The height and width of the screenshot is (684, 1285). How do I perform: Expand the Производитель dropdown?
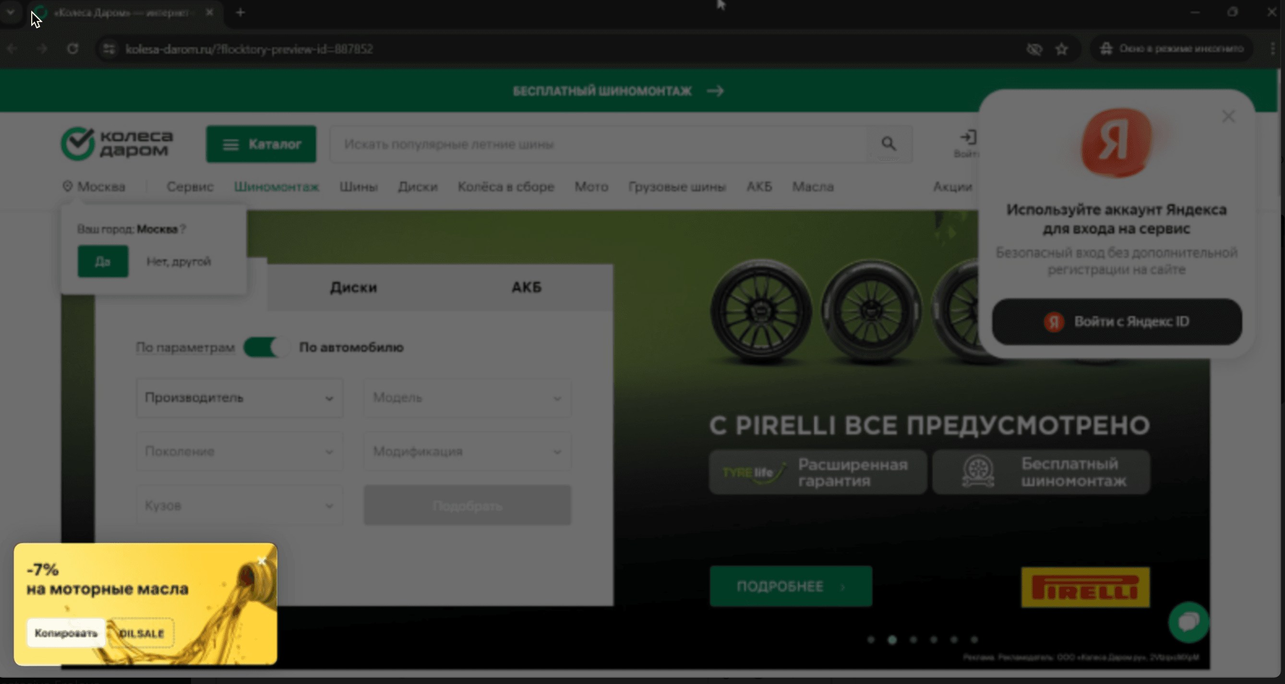click(240, 397)
